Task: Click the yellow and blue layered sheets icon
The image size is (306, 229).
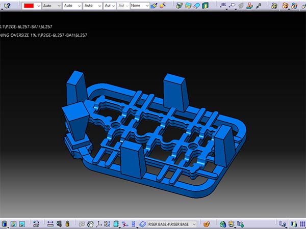Action: coord(189,6)
